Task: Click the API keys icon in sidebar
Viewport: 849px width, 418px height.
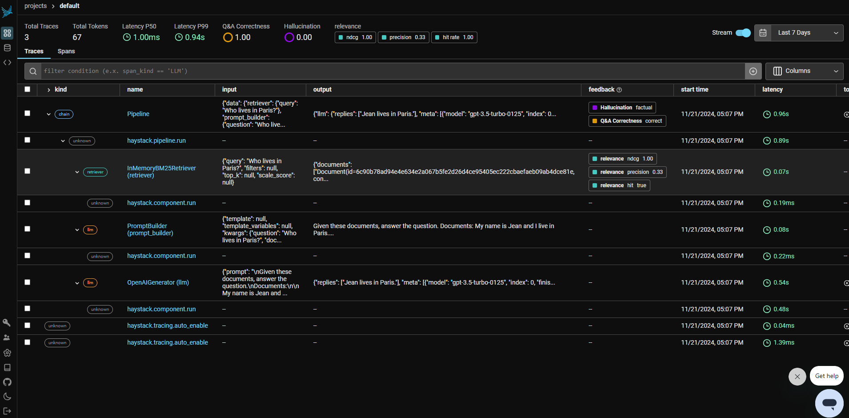Action: pyautogui.click(x=7, y=322)
